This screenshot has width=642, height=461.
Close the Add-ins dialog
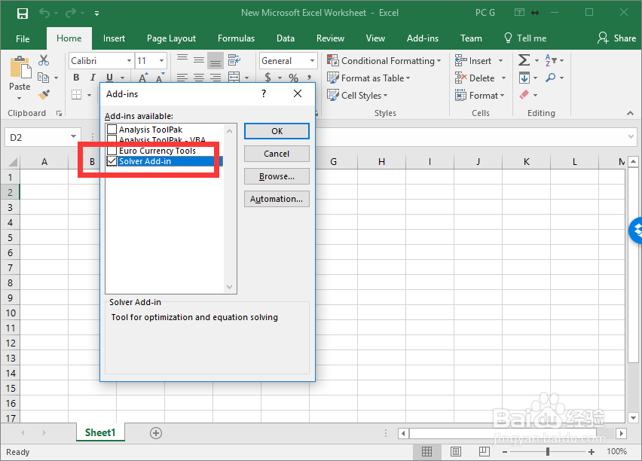[x=298, y=93]
